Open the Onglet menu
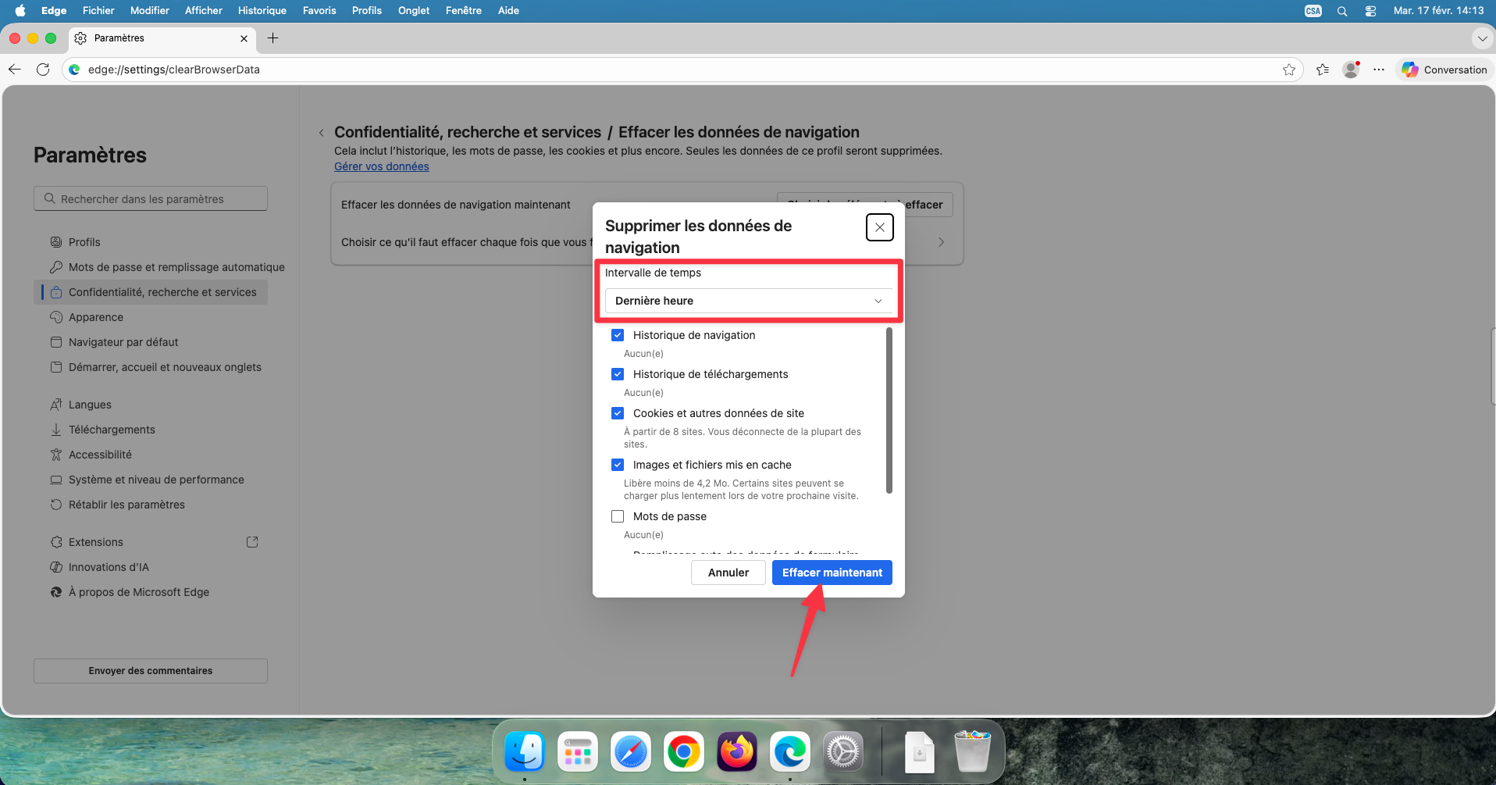Viewport: 1496px width, 785px height. click(414, 11)
